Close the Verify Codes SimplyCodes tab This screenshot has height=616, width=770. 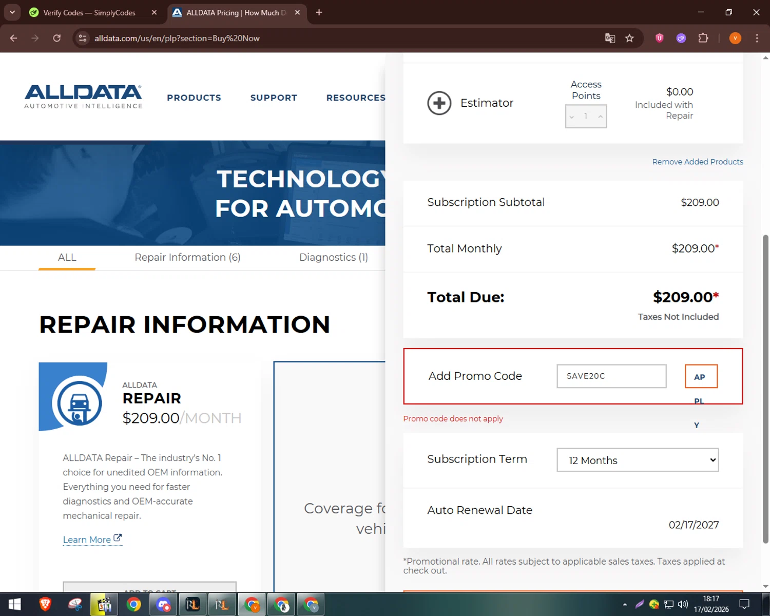(154, 12)
